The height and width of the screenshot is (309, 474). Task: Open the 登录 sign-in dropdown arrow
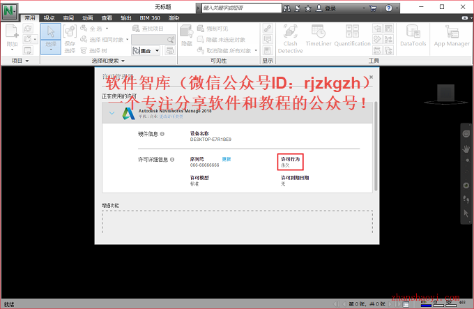(x=364, y=8)
